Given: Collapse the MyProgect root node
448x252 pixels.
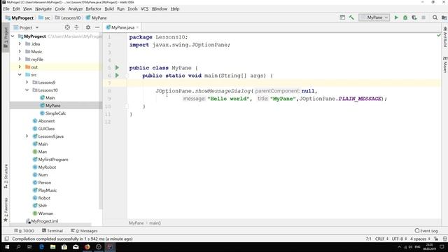Looking at the screenshot, I should coord(13,36).
